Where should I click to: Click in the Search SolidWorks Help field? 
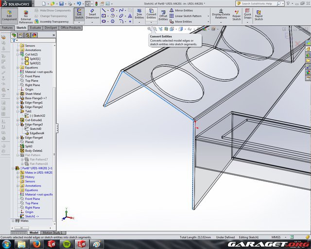[258, 3]
